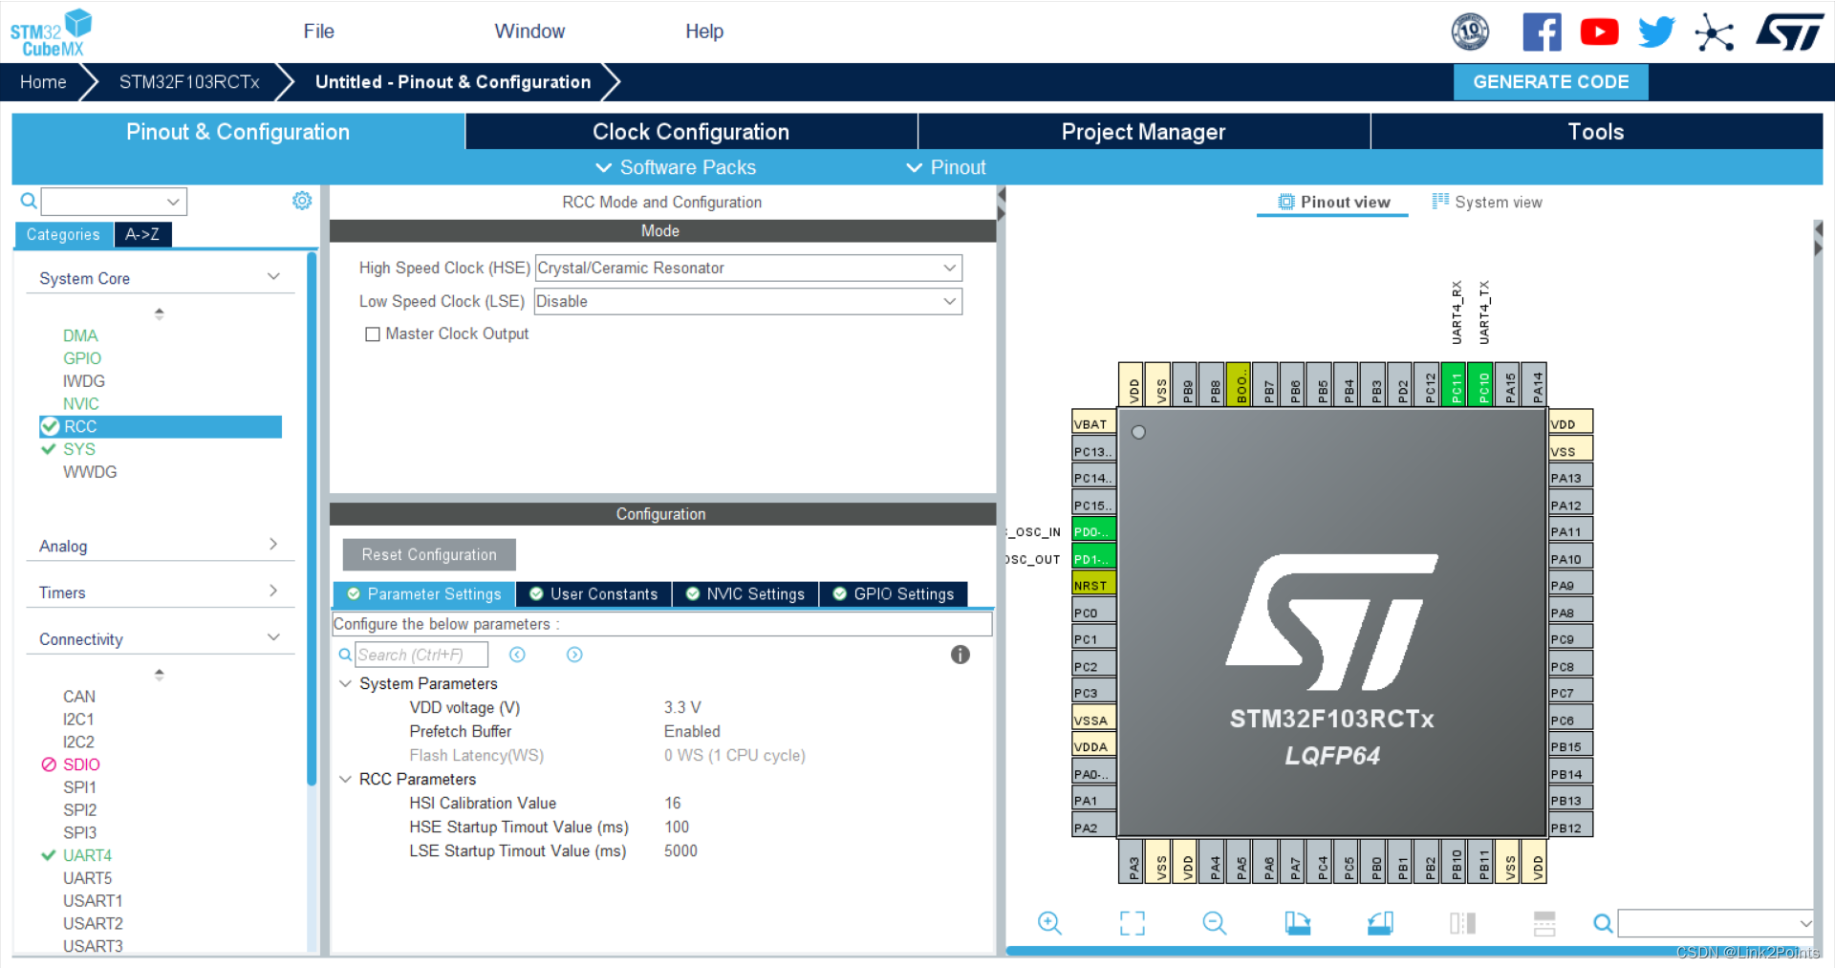This screenshot has height=968, width=1835.
Task: Rotate the chip clockwise
Action: (1297, 923)
